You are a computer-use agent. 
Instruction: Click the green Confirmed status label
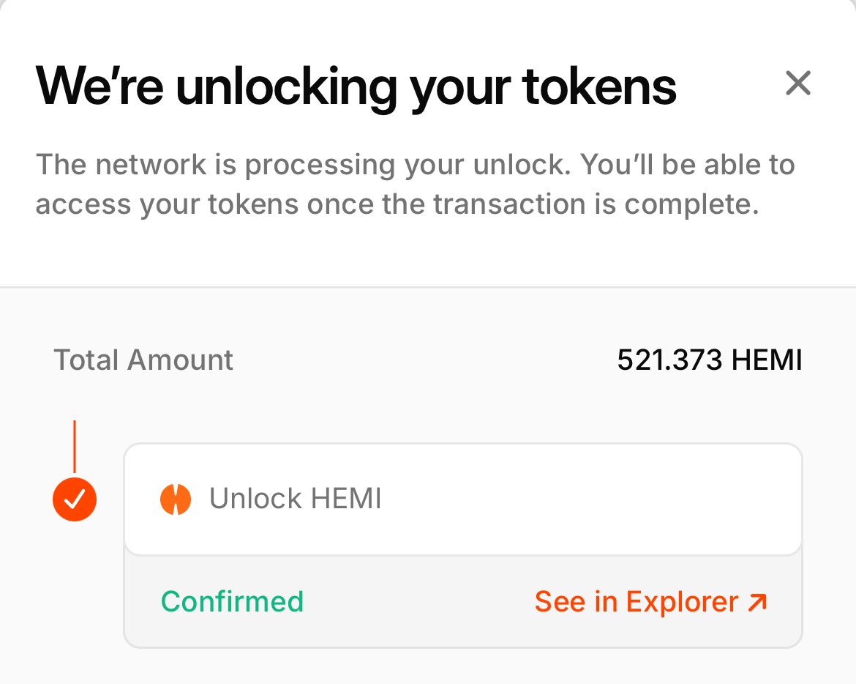tap(232, 602)
